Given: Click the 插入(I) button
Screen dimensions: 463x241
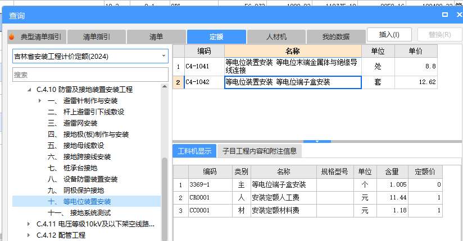Looking at the screenshot, I should pyautogui.click(x=389, y=35).
